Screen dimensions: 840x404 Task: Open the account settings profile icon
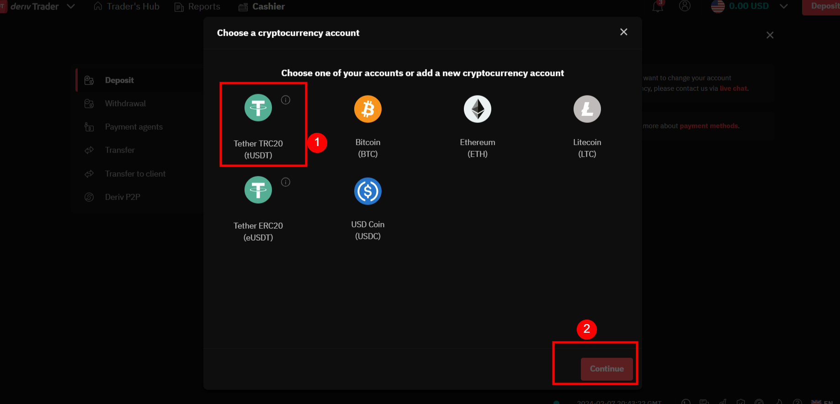[685, 6]
